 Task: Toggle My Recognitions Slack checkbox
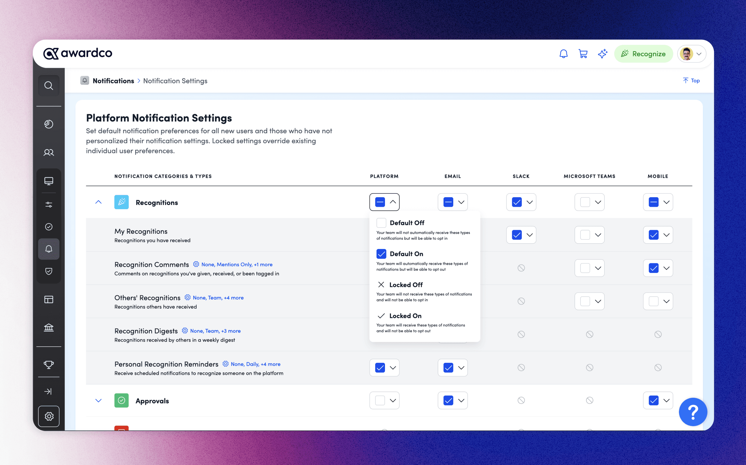tap(516, 235)
